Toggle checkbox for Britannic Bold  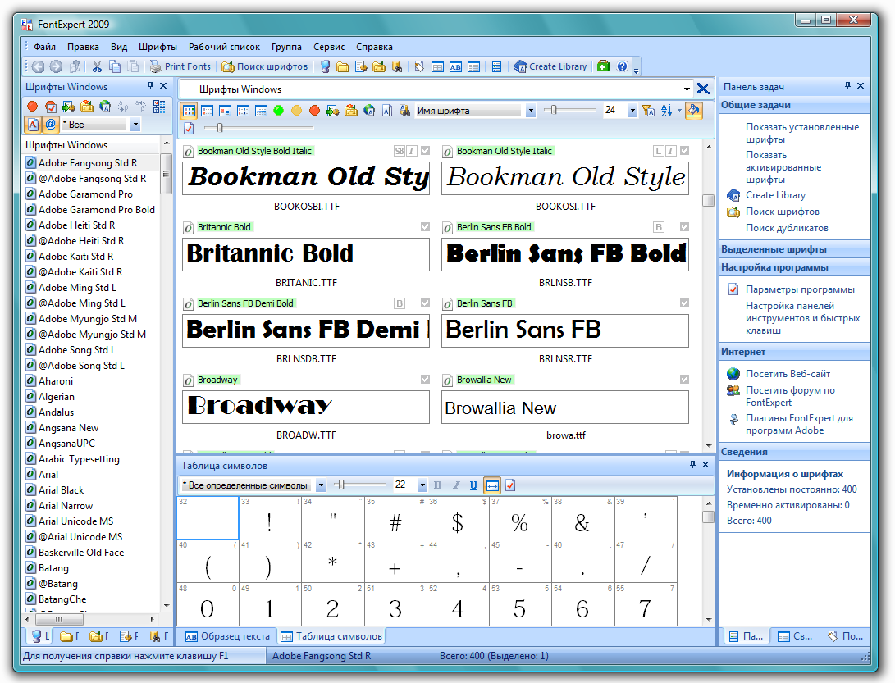coord(425,226)
